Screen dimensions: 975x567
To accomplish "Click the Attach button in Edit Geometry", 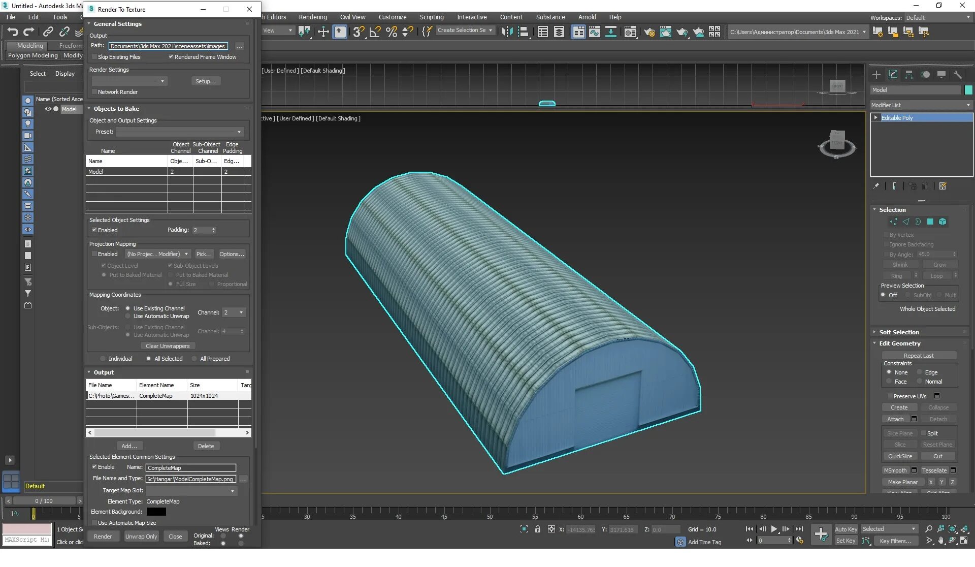I will [x=895, y=419].
